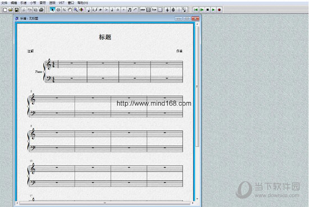This screenshot has width=309, height=207.
Task: Click the 作曲 composer text
Action: (179, 51)
